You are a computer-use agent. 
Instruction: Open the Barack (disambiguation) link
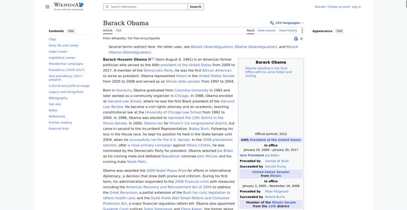211,47
